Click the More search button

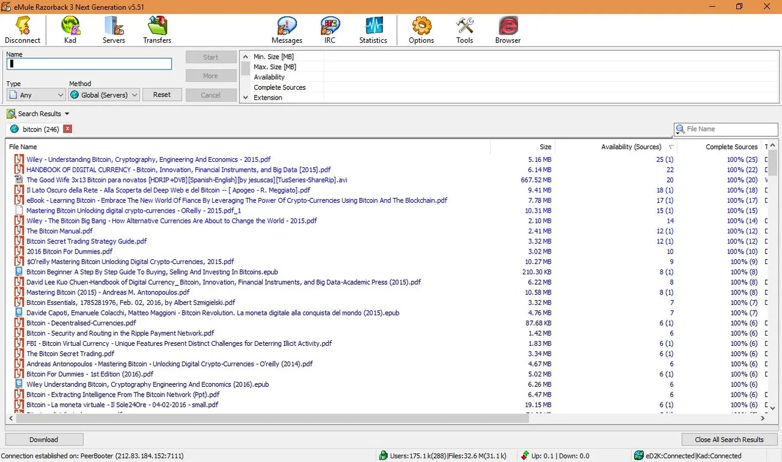point(211,76)
